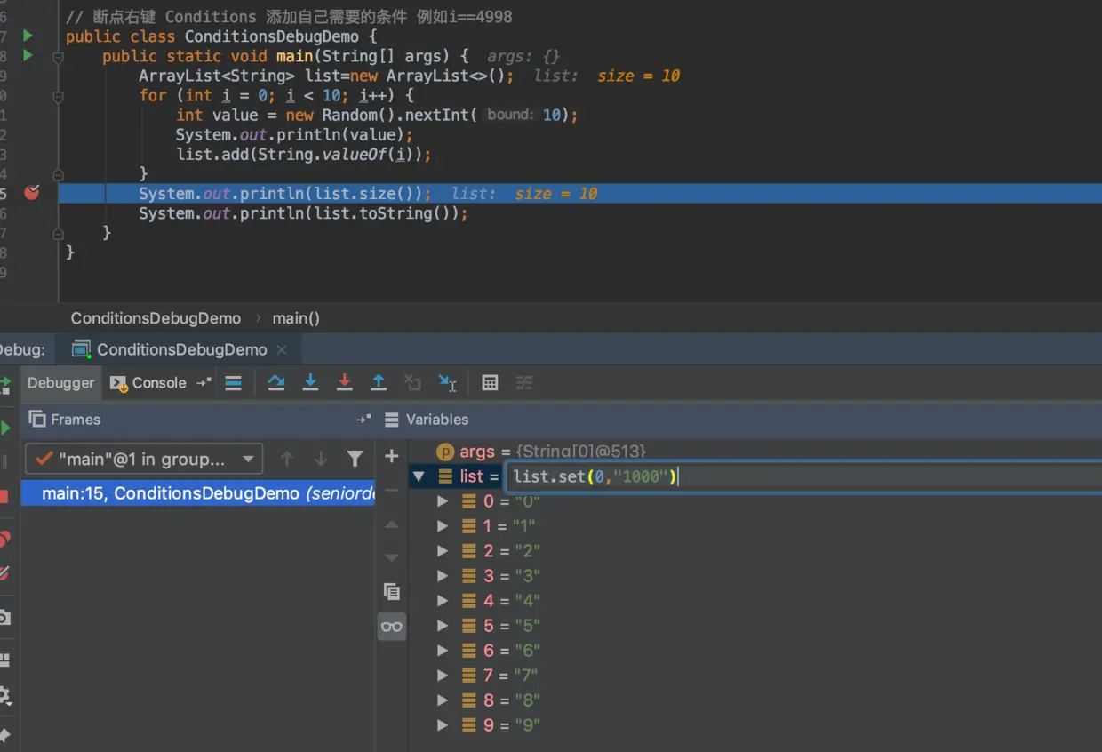Image resolution: width=1102 pixels, height=752 pixels.
Task: Expand list element 2 = "2"
Action: coord(443,551)
